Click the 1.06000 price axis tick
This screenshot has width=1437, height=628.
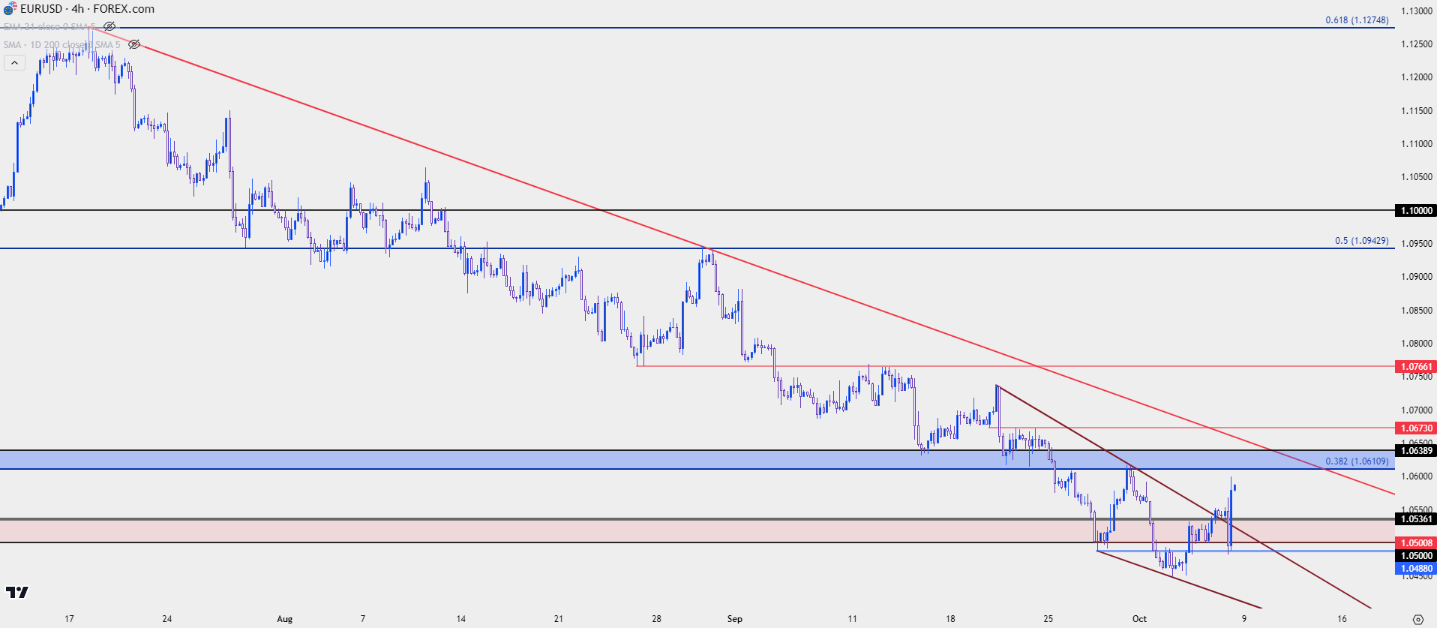[1417, 476]
